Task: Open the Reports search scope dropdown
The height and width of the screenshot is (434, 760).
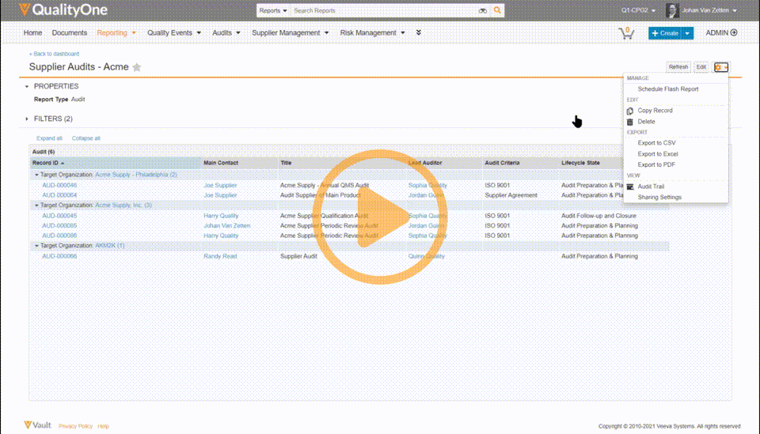Action: 273,10
